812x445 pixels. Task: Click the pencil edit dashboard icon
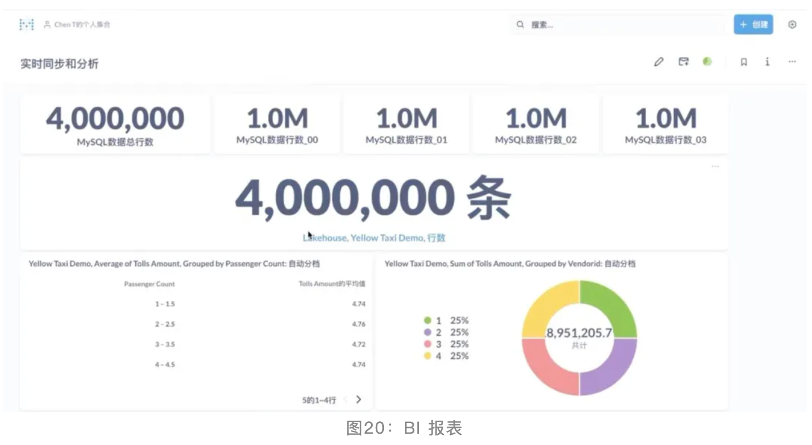[658, 62]
